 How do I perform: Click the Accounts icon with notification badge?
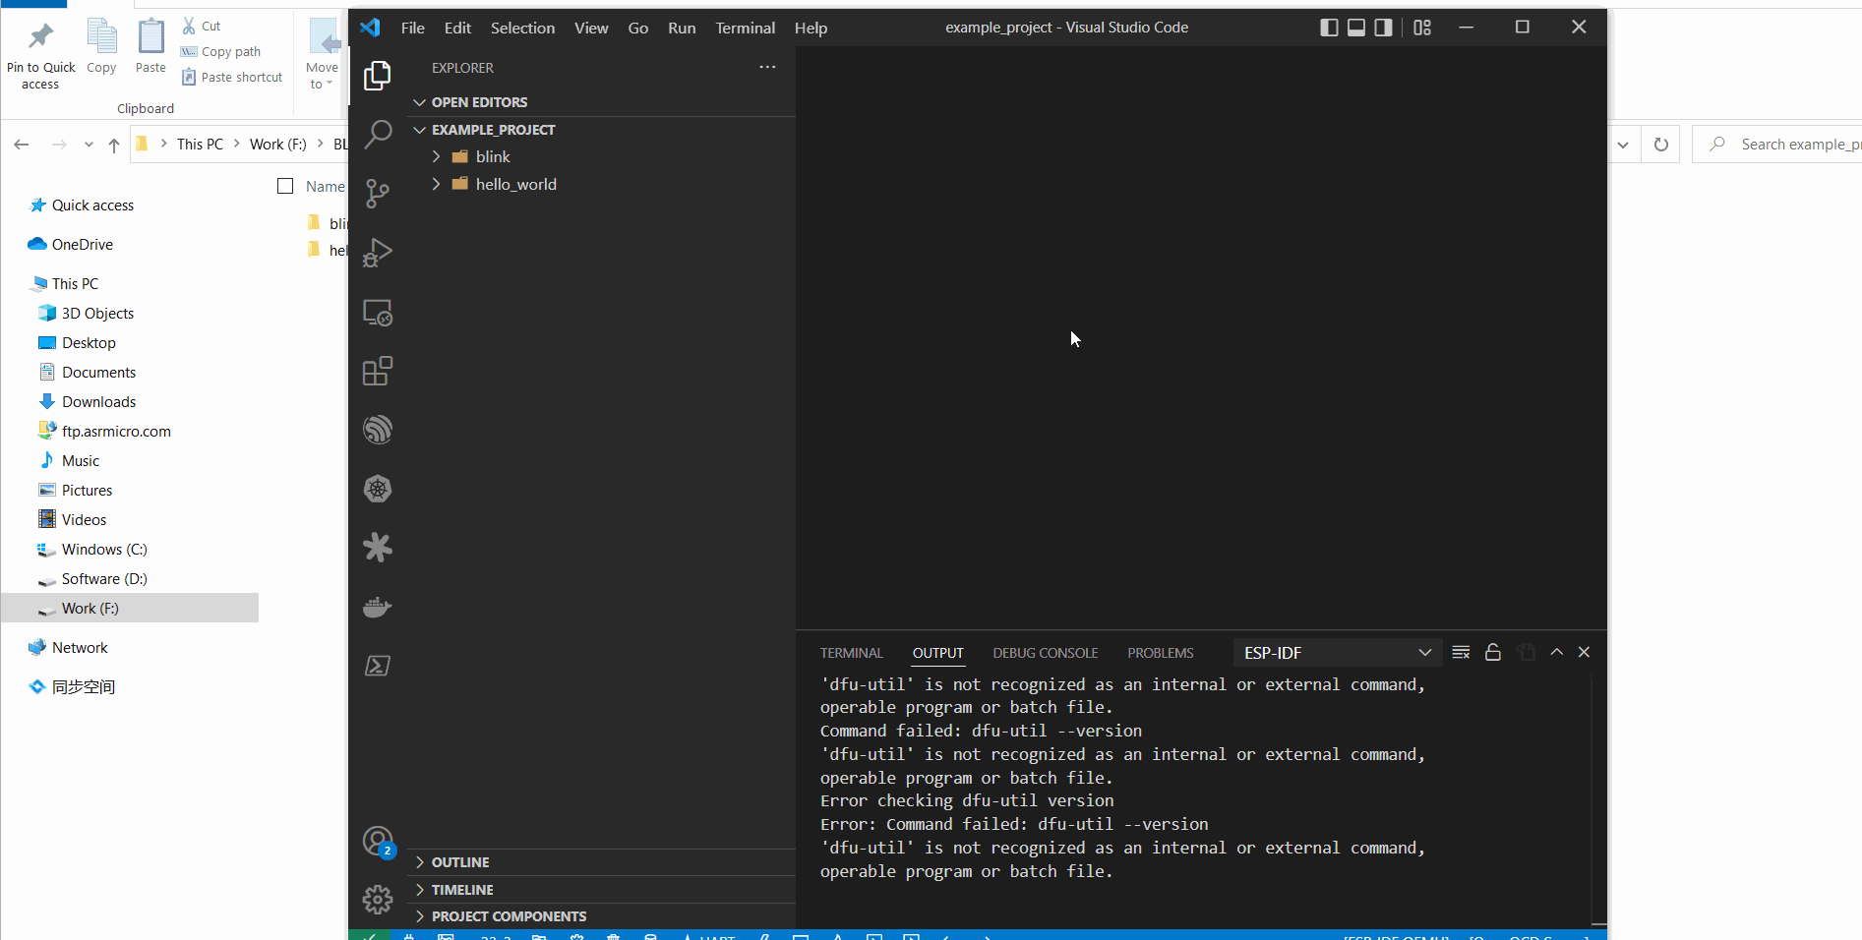[x=377, y=841]
